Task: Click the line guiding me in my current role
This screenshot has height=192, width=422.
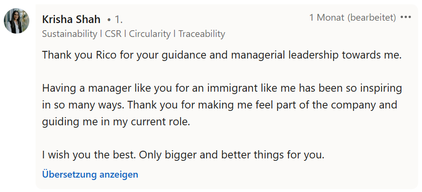Action: 116,122
